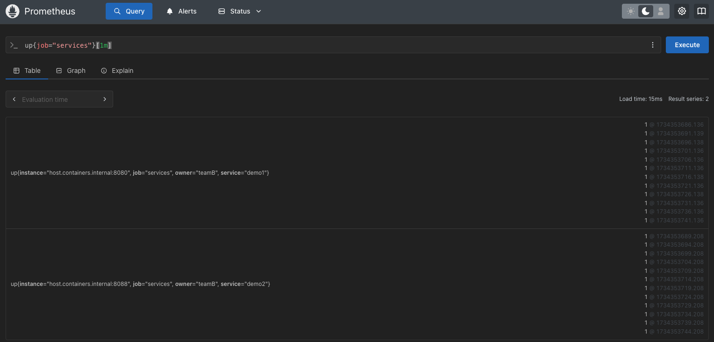
Task: Click sample value at 1734353739.208
Action: tap(674, 323)
